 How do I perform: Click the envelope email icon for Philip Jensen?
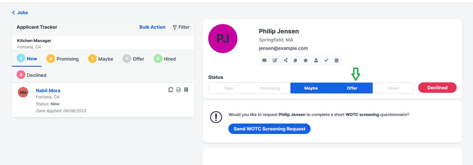point(264,60)
